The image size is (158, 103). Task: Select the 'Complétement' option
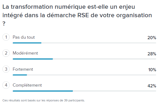coord(27,85)
